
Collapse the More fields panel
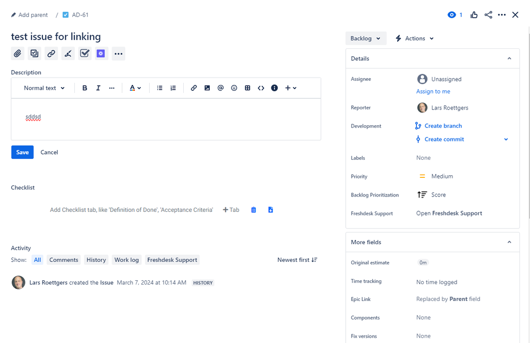(x=509, y=242)
